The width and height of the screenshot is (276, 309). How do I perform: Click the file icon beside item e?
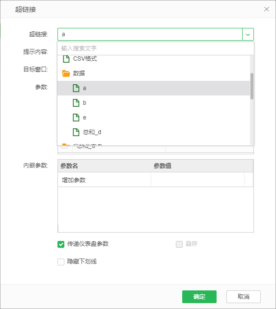coord(76,118)
